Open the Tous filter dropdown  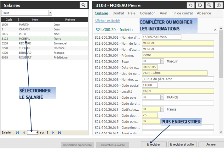click(50, 13)
